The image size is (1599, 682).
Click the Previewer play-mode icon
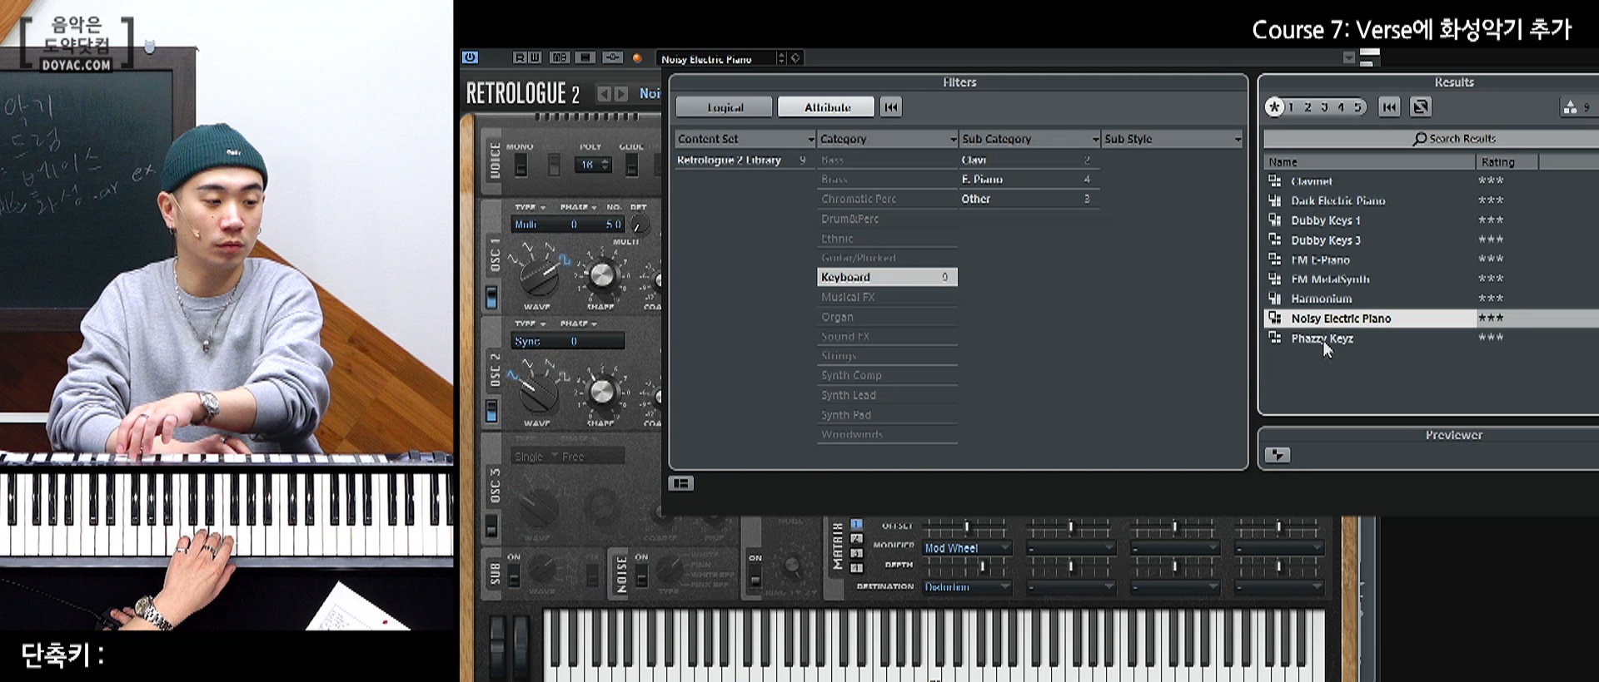(1278, 455)
